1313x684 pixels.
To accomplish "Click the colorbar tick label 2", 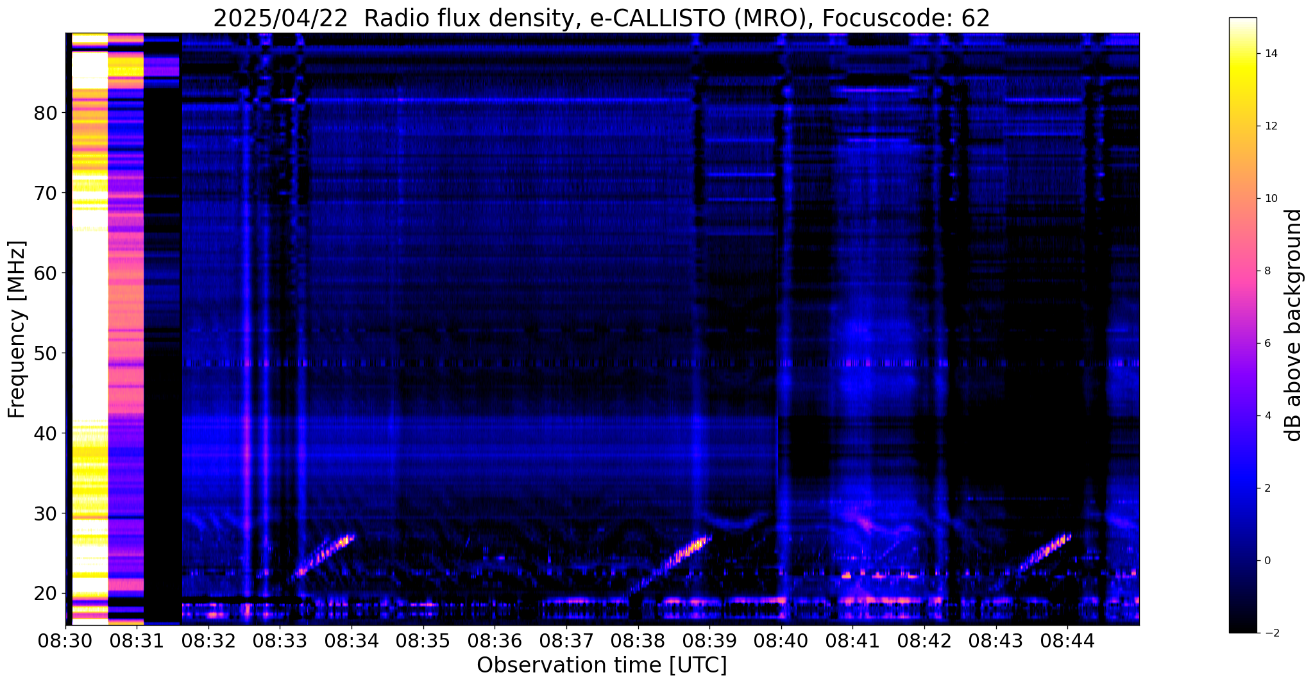I will tap(1267, 488).
